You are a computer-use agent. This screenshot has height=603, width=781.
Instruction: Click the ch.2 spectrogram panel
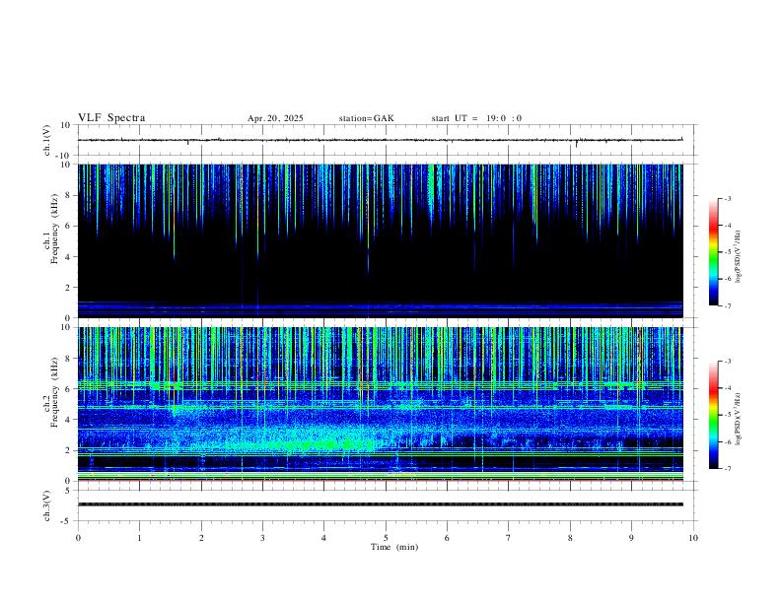click(x=381, y=404)
